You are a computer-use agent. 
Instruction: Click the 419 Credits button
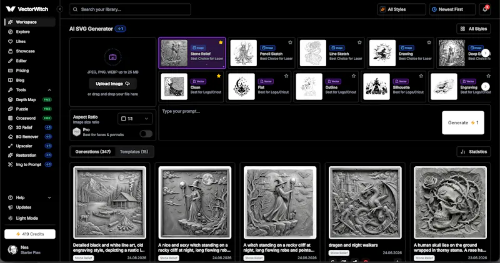[30, 234]
